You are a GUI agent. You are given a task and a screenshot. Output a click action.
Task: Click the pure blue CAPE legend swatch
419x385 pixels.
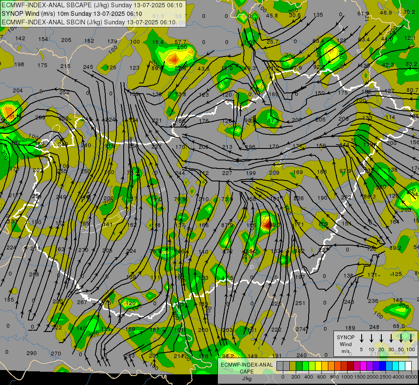(382, 366)
